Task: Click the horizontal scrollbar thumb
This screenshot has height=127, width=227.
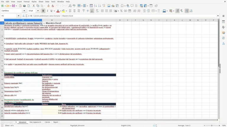Action: click(51, 120)
